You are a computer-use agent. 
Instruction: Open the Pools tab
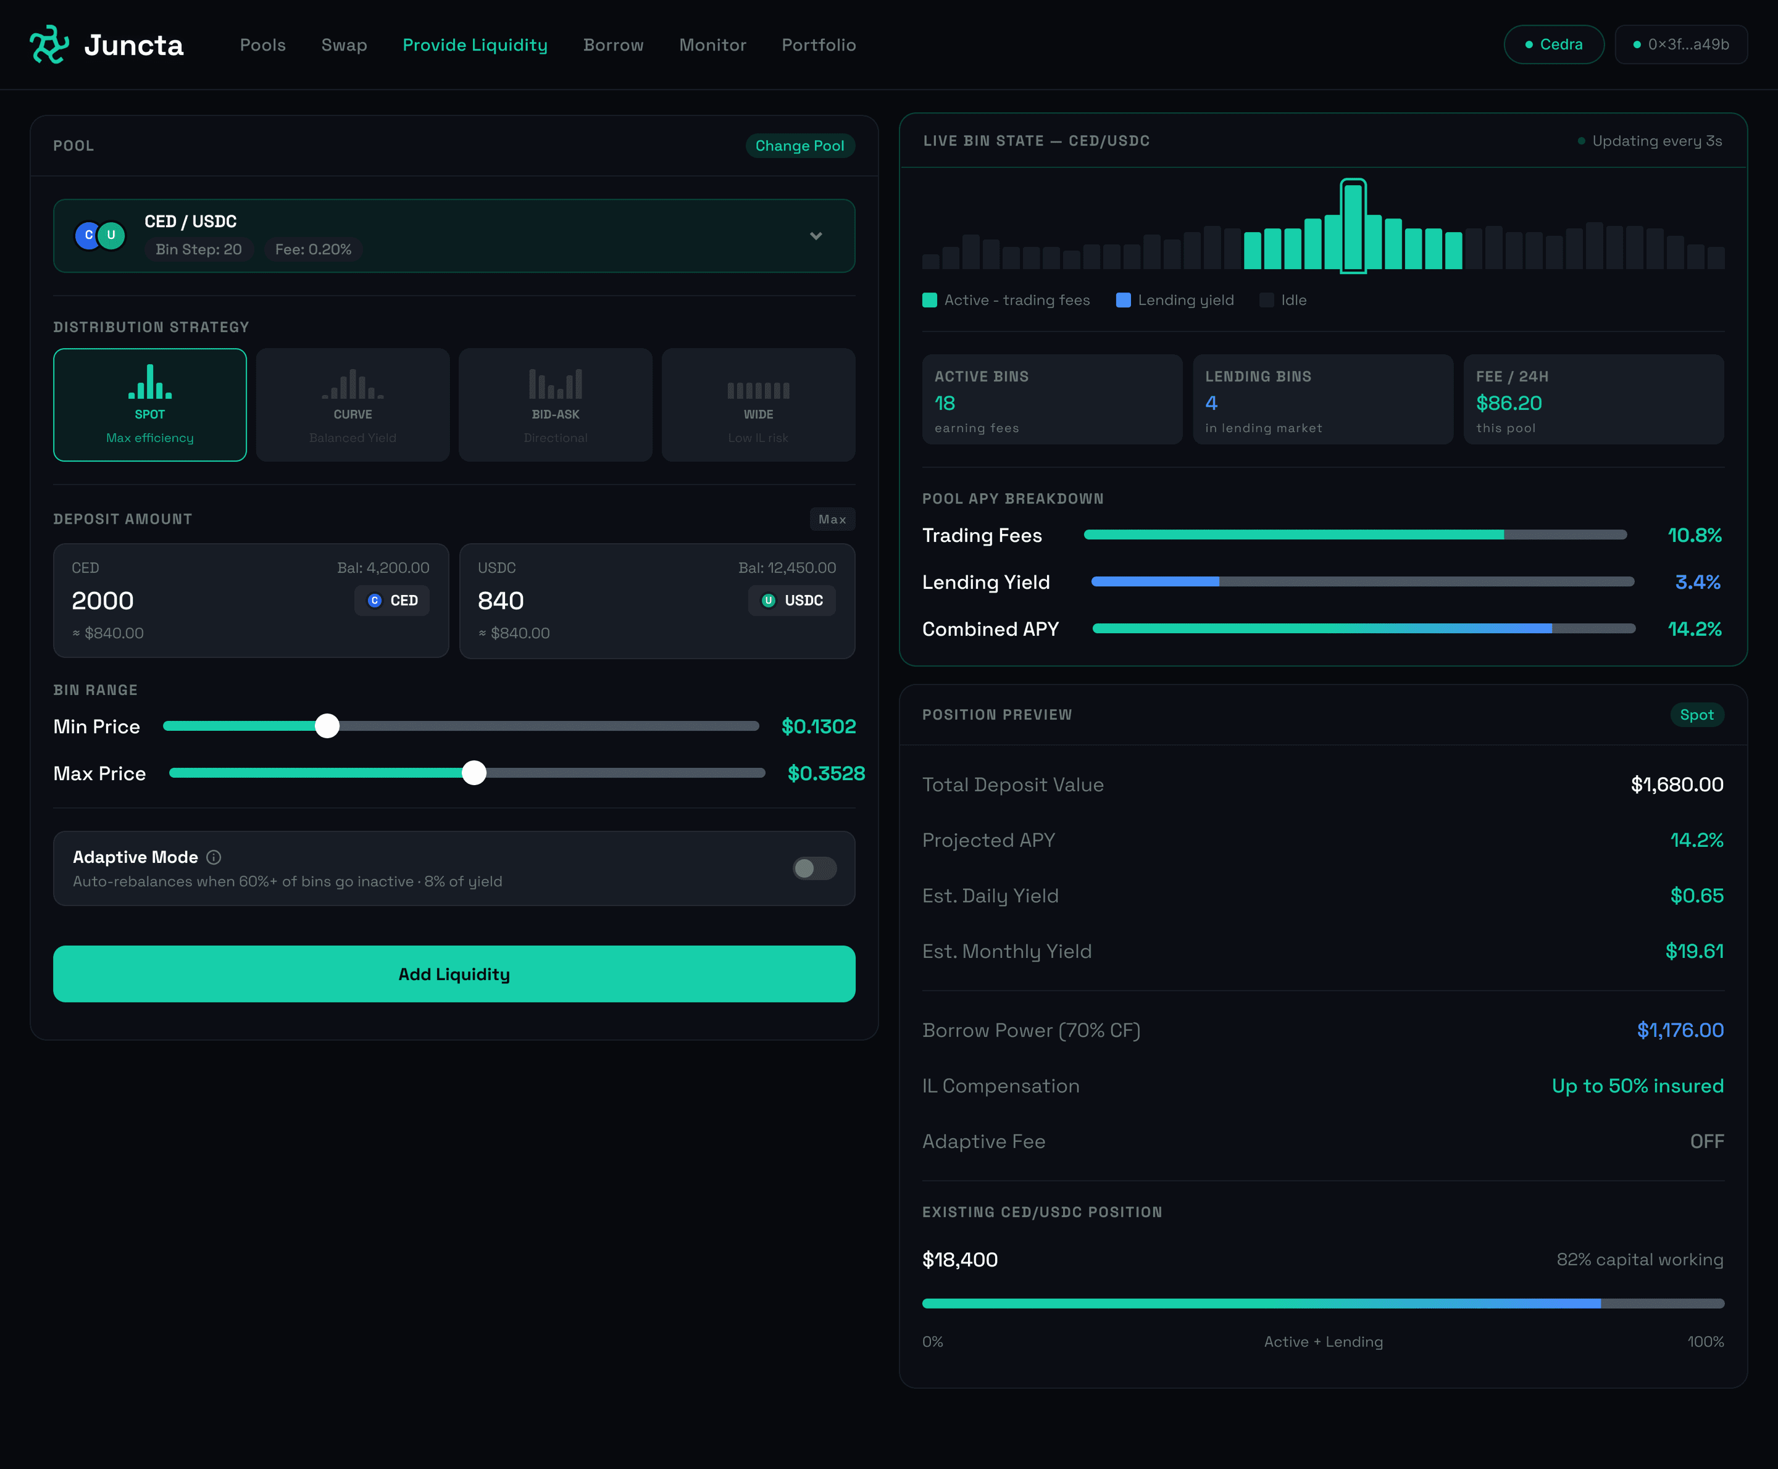(262, 45)
